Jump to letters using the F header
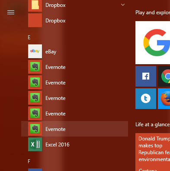The image size is (170, 171). (x=29, y=162)
